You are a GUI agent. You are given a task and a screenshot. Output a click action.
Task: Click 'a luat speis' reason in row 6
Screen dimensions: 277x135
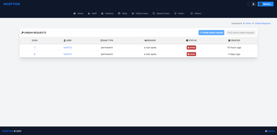[150, 54]
